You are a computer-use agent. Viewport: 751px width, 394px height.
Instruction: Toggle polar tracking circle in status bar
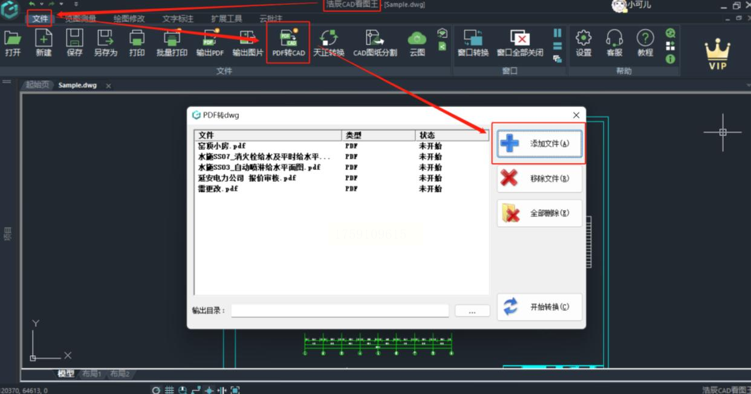point(157,390)
